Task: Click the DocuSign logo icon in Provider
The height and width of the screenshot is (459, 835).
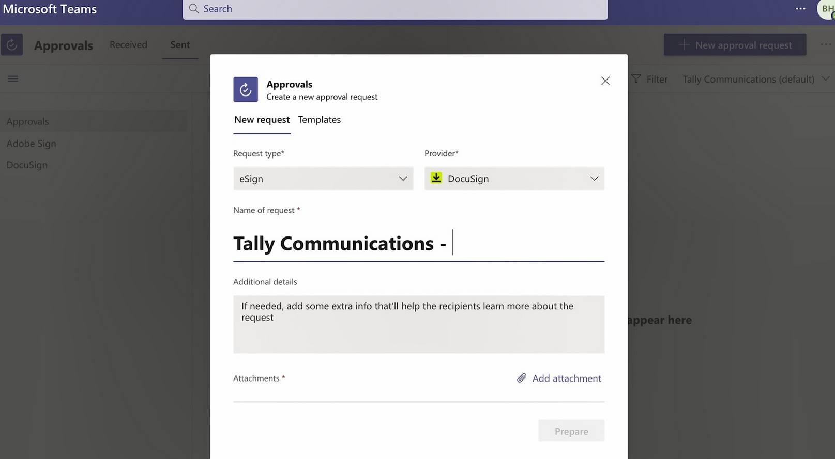Action: (436, 178)
